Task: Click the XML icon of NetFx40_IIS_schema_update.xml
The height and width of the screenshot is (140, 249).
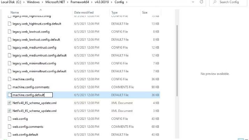Action: click(x=9, y=103)
